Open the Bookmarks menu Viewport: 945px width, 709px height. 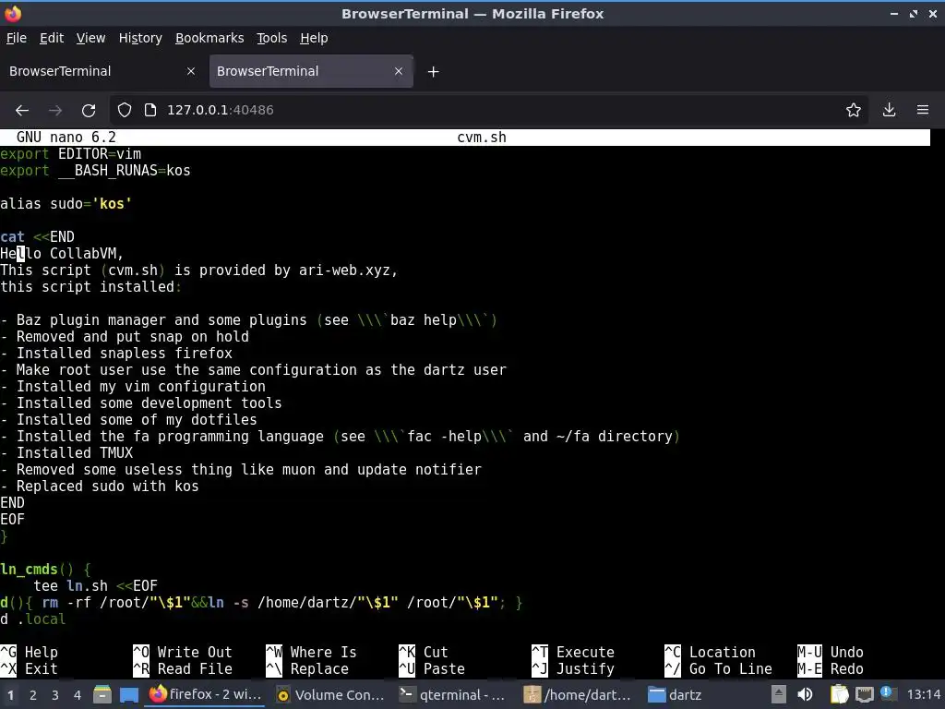pos(209,38)
